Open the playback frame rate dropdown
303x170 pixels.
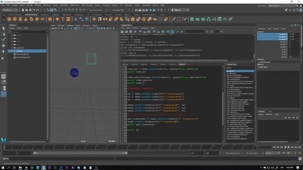click(273, 153)
